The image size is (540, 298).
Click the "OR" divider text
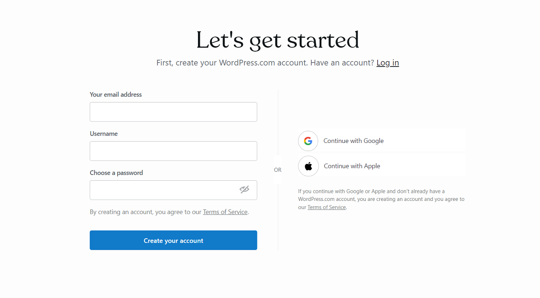pos(278,169)
